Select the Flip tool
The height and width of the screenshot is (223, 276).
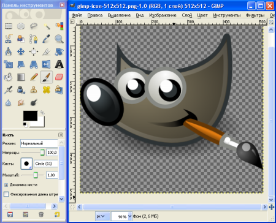click(47, 64)
